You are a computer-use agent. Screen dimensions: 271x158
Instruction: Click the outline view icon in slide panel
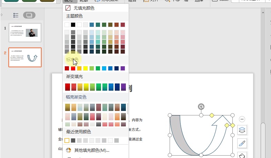pos(16,15)
